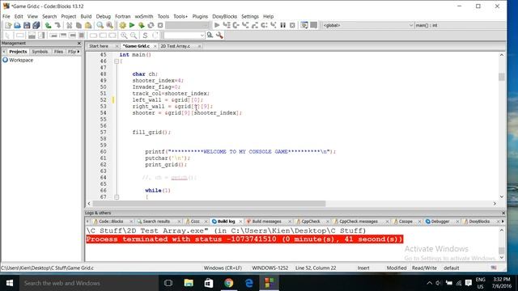Click the zoom in icon on second toolbar
This screenshot has height=291, width=518.
[124, 36]
